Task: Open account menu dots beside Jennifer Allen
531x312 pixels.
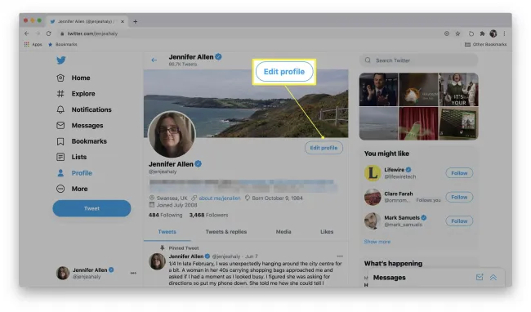Action: (133, 273)
